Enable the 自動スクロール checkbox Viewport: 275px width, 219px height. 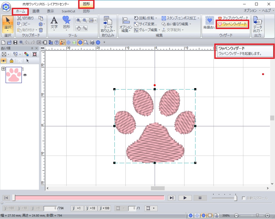click(x=244, y=198)
